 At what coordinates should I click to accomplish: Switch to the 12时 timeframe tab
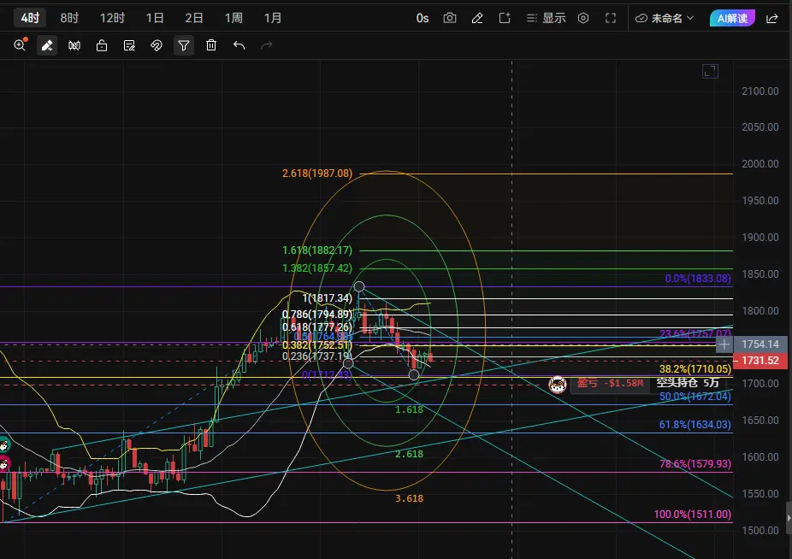click(112, 18)
